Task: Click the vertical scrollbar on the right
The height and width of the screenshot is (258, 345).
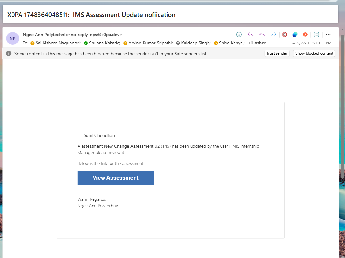Action: coord(342,106)
